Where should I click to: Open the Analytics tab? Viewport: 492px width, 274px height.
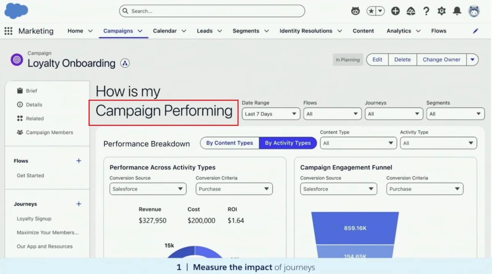coord(399,31)
